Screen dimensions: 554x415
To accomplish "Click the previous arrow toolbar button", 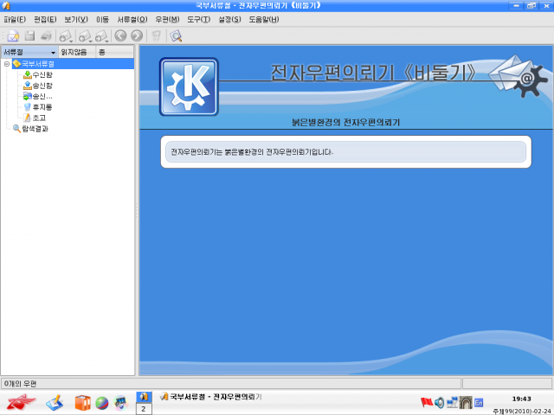I will point(120,35).
